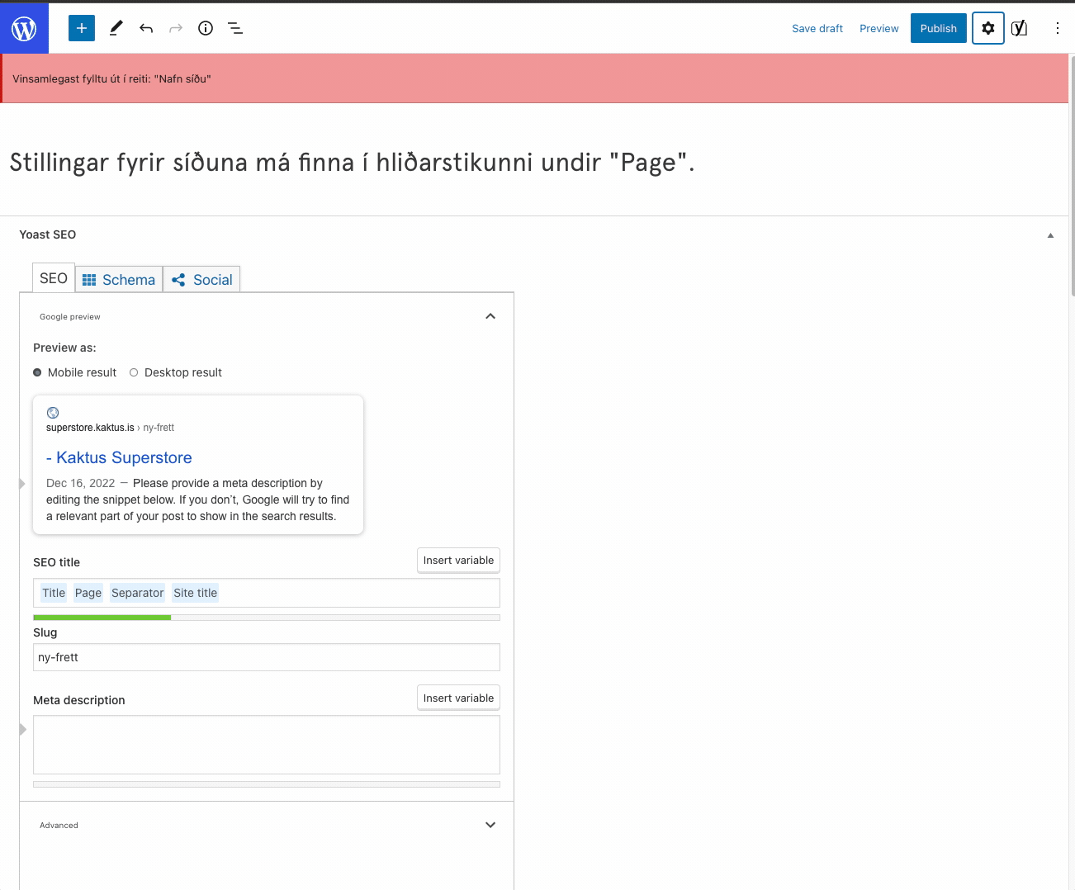
Task: Click the Publish button
Action: click(938, 28)
